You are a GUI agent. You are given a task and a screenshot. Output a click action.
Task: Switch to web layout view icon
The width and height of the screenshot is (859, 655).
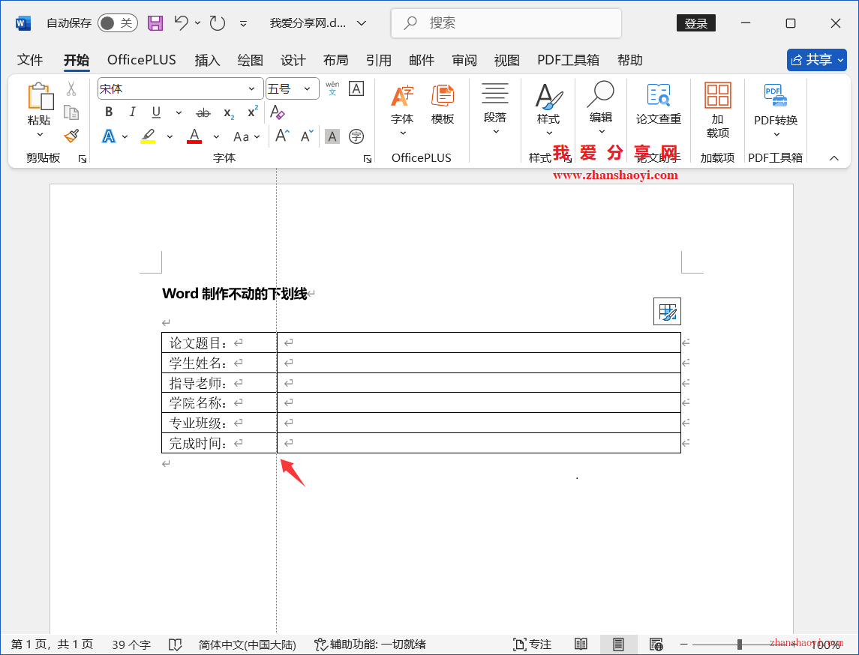656,645
